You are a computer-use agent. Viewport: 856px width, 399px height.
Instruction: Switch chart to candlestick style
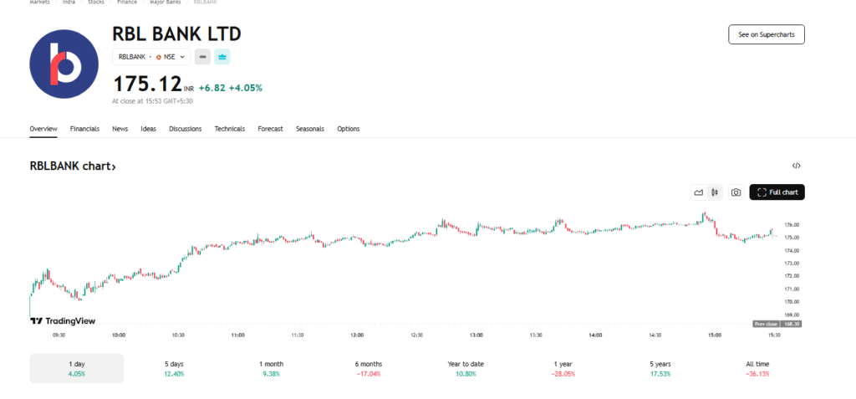pyautogui.click(x=714, y=192)
